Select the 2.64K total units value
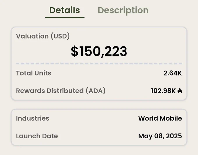The height and width of the screenshot is (155, 198). tap(173, 73)
